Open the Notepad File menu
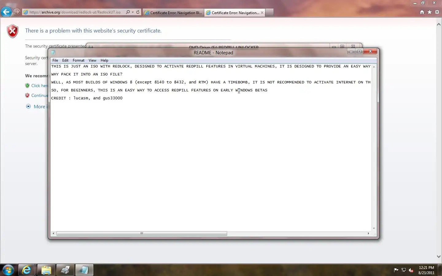442x276 pixels. [x=55, y=60]
